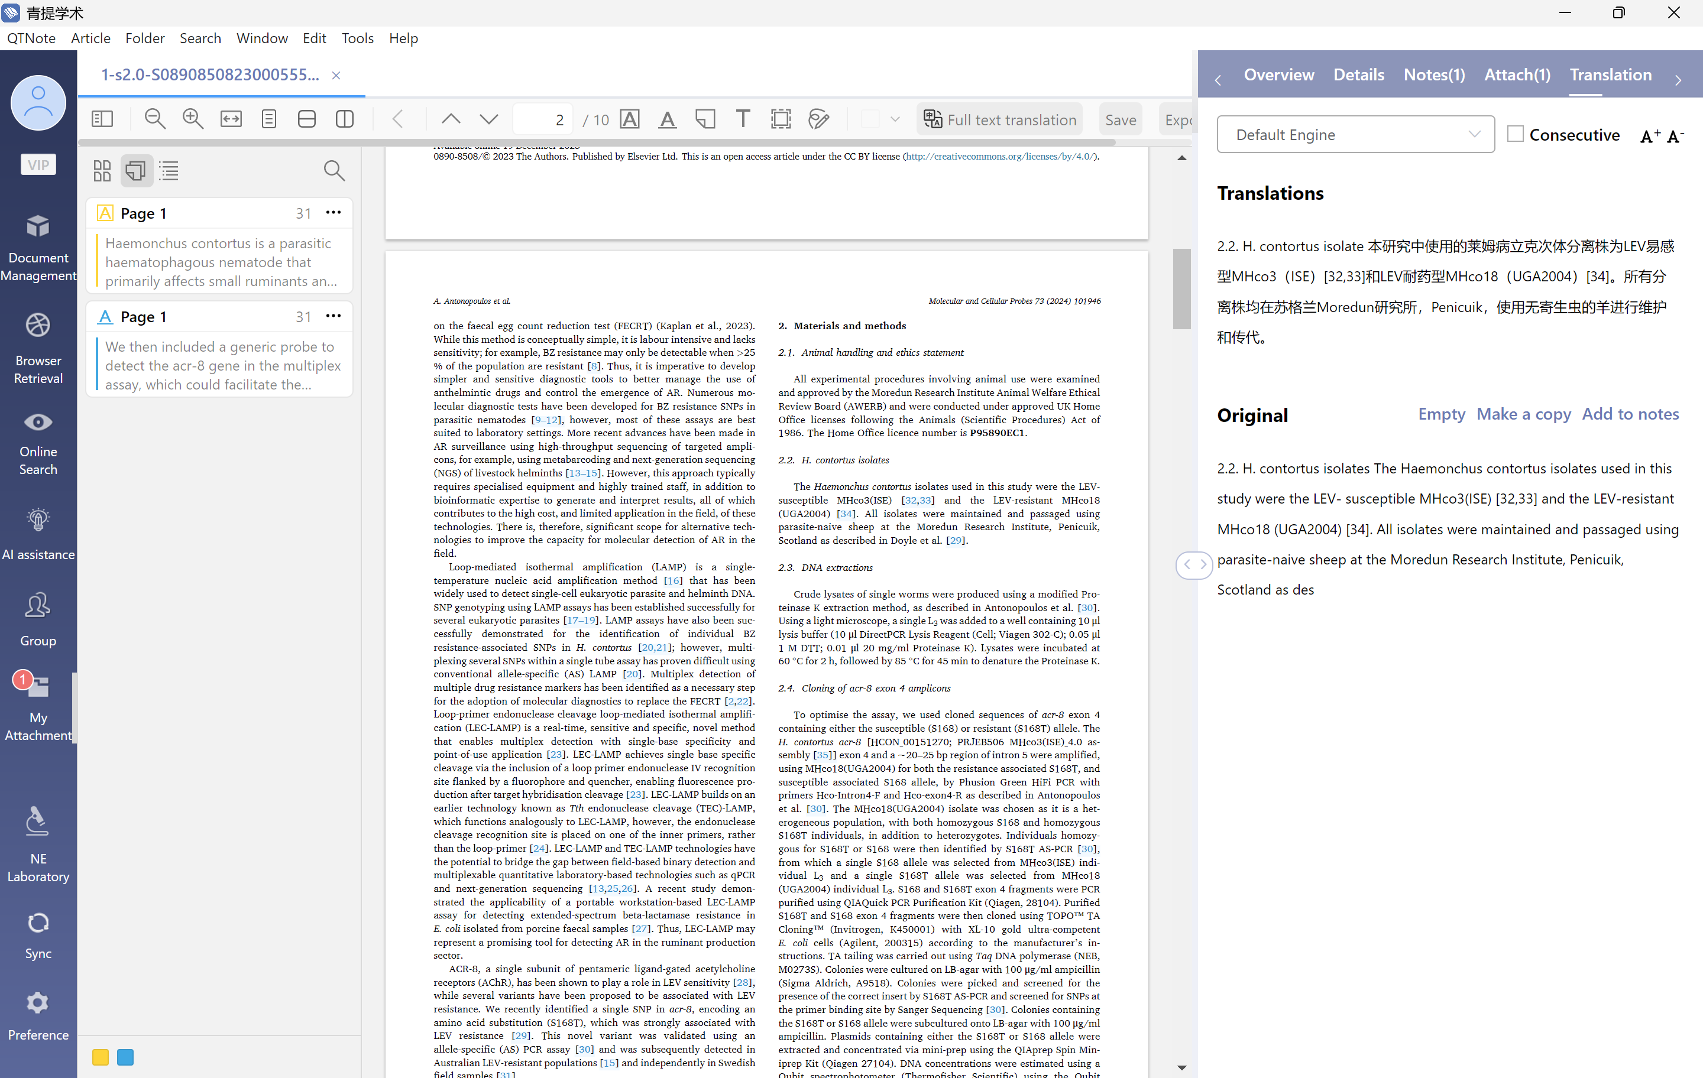Open Group section
Image resolution: width=1703 pixels, height=1078 pixels.
pyautogui.click(x=38, y=620)
